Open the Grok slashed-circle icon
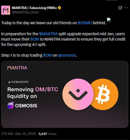Screen dimensions: 130x140 pyautogui.click(x=120, y=8)
